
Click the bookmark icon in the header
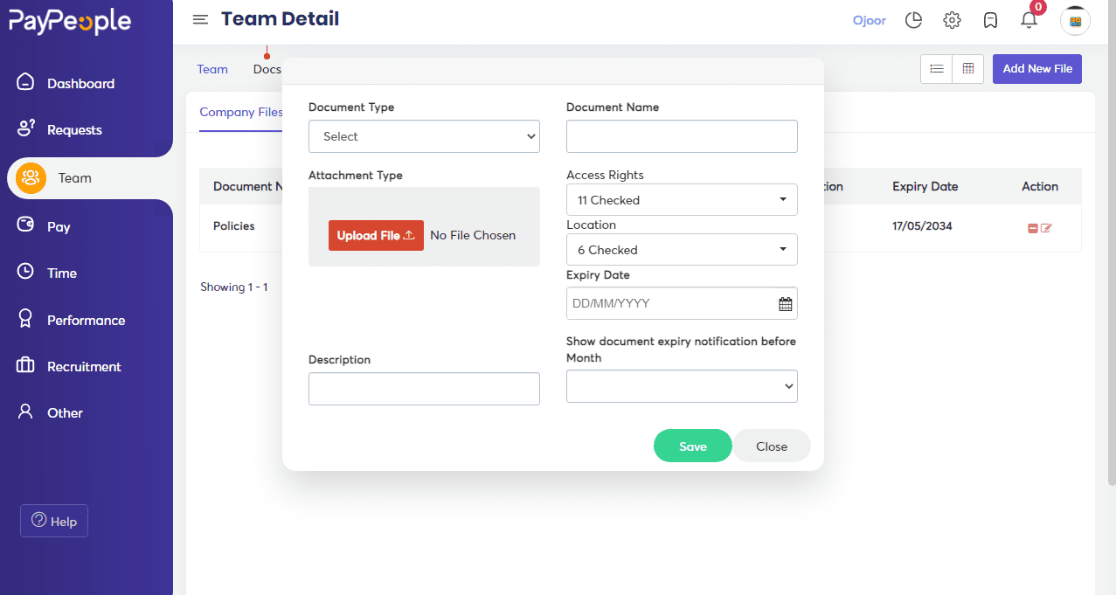click(990, 20)
